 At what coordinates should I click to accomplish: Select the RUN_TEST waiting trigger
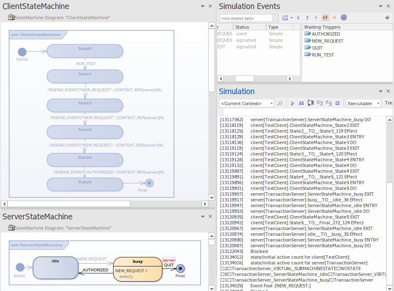tap(323, 55)
